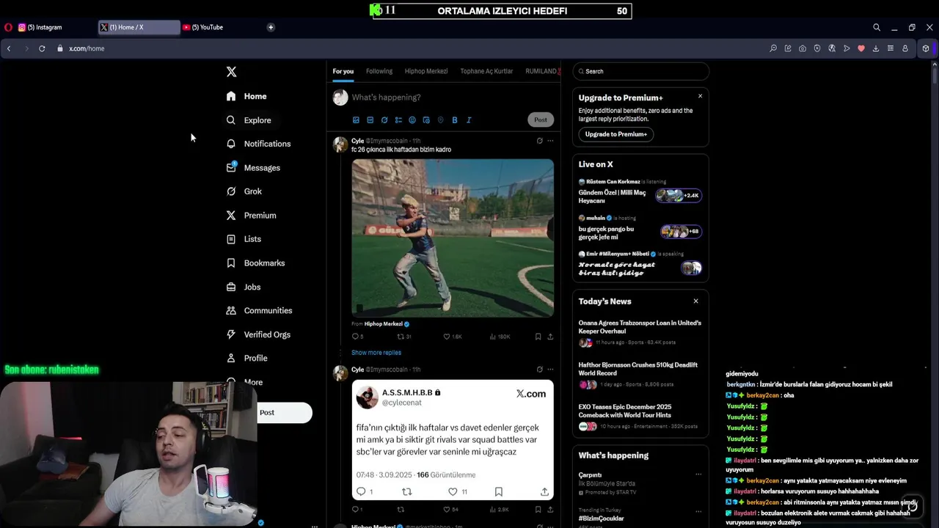This screenshot has height=528, width=939.
Task: Open Onana Agrees Trabzonspor Loan news
Action: pos(640,332)
